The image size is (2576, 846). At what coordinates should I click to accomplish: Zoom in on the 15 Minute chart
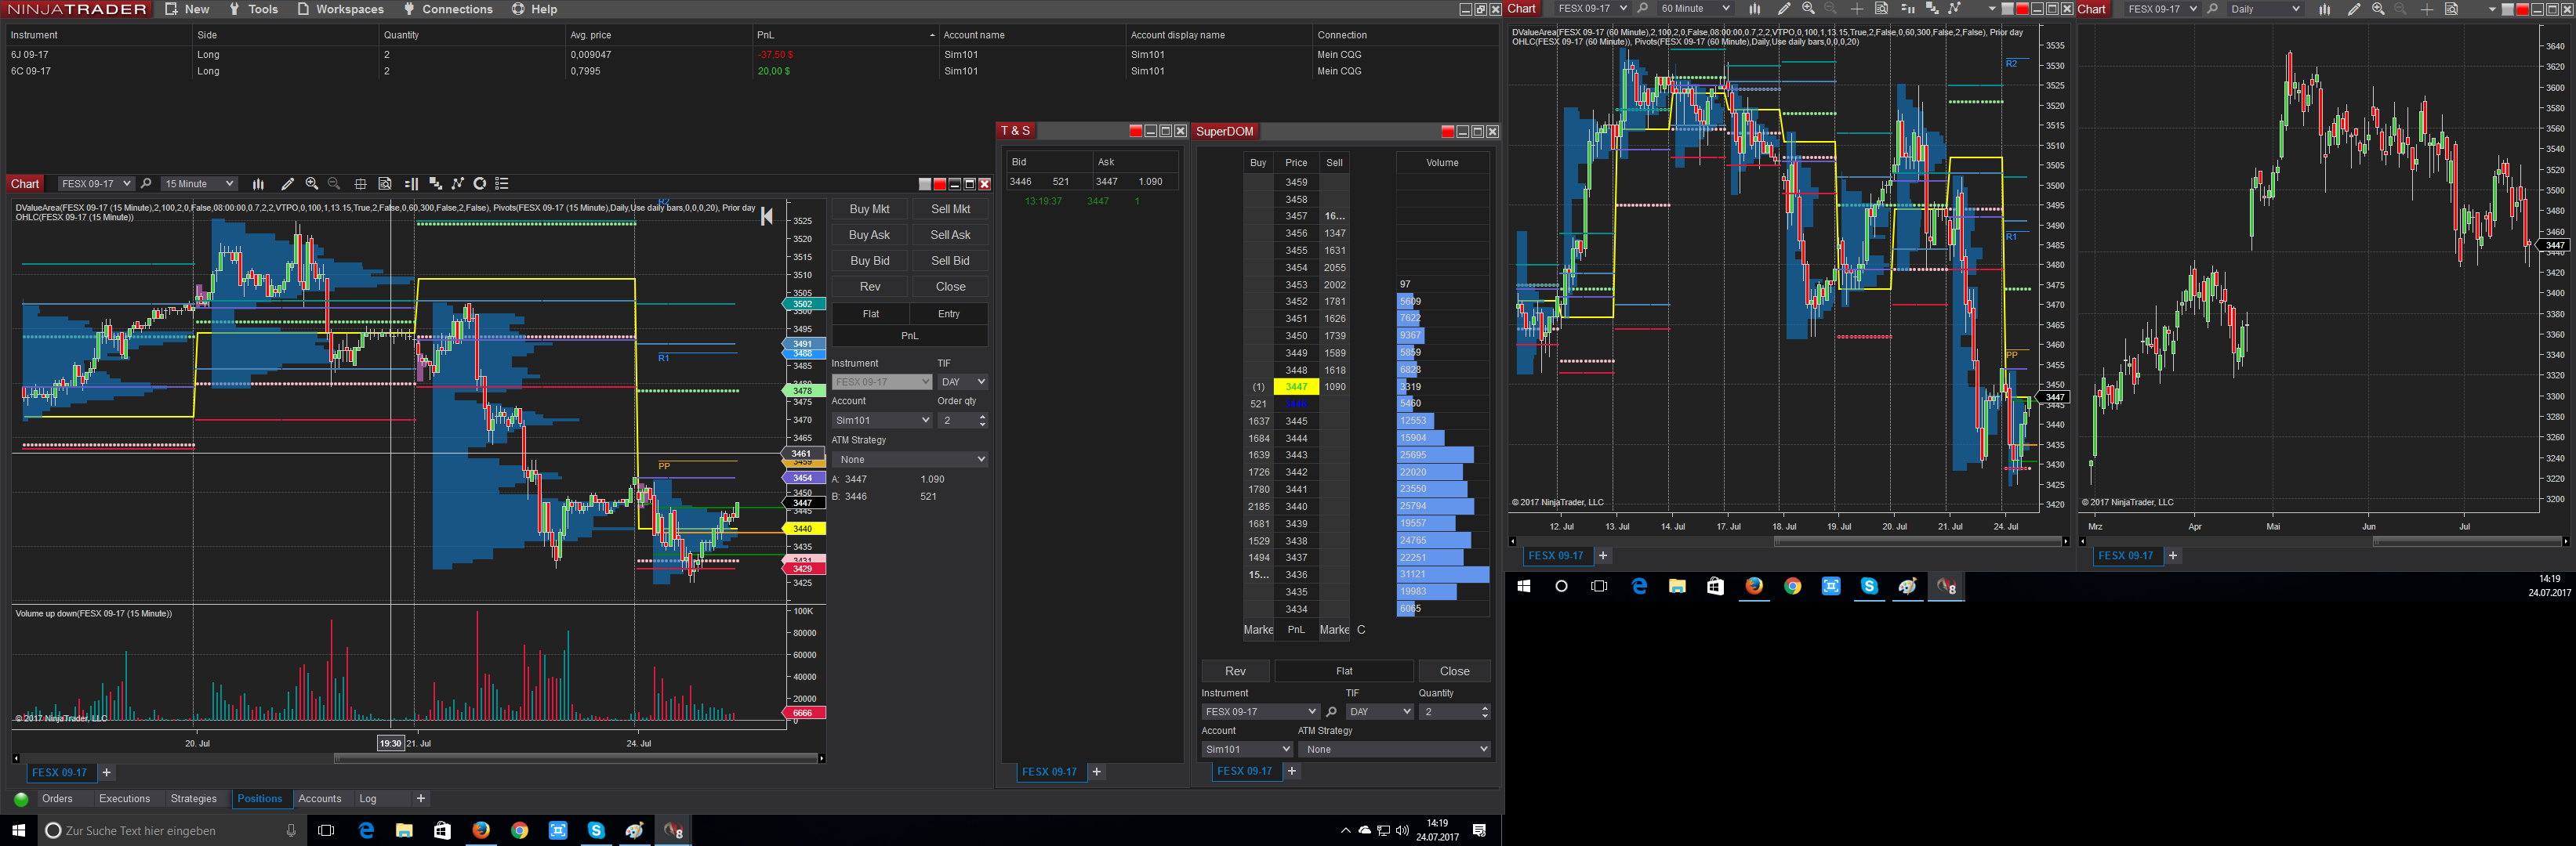click(312, 184)
